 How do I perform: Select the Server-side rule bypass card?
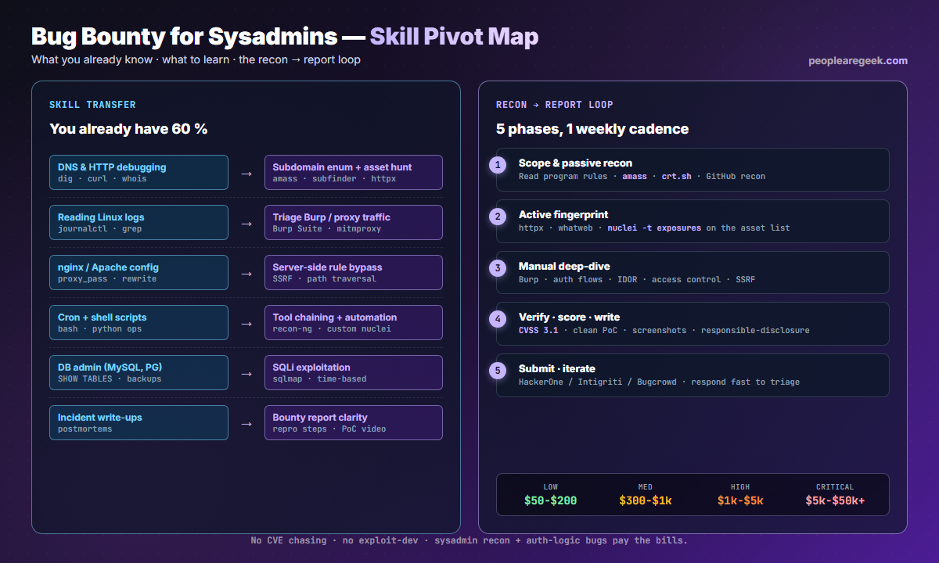[x=354, y=272]
